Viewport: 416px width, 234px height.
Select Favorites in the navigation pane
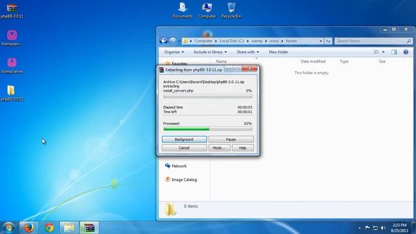tap(176, 64)
